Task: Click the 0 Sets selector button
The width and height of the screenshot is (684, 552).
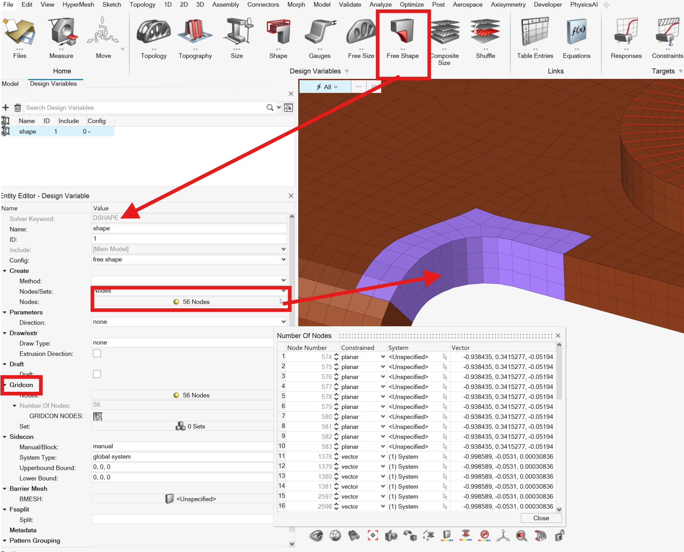Action: pyautogui.click(x=190, y=426)
